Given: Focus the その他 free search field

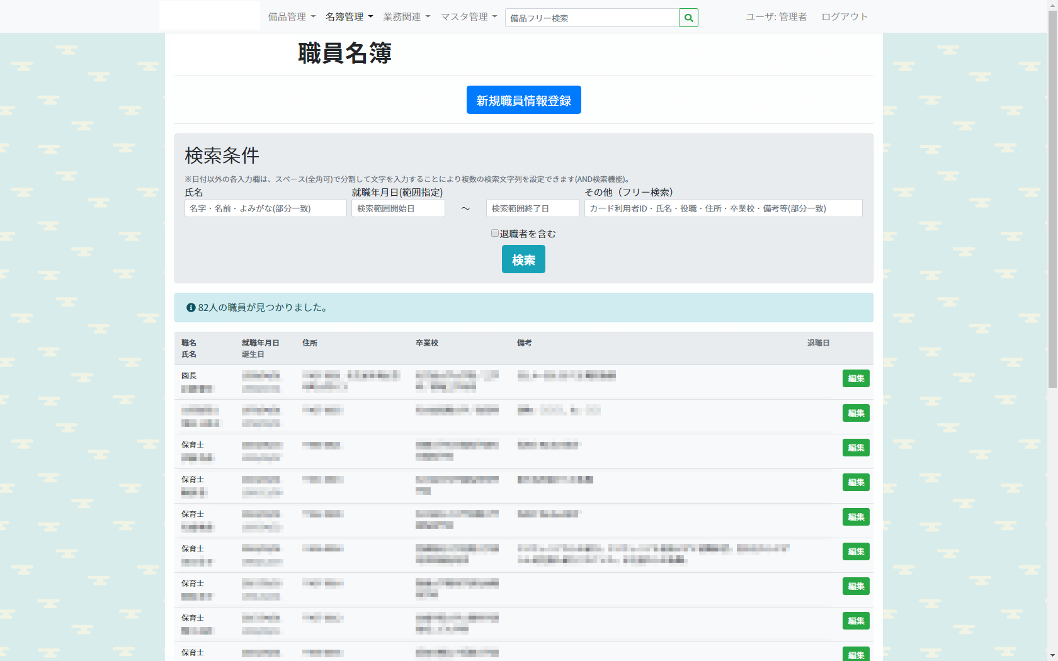Looking at the screenshot, I should [x=724, y=208].
